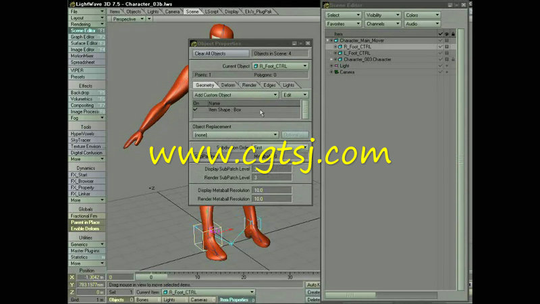
Task: Open the Render tab in Object Properties
Action: tap(249, 85)
